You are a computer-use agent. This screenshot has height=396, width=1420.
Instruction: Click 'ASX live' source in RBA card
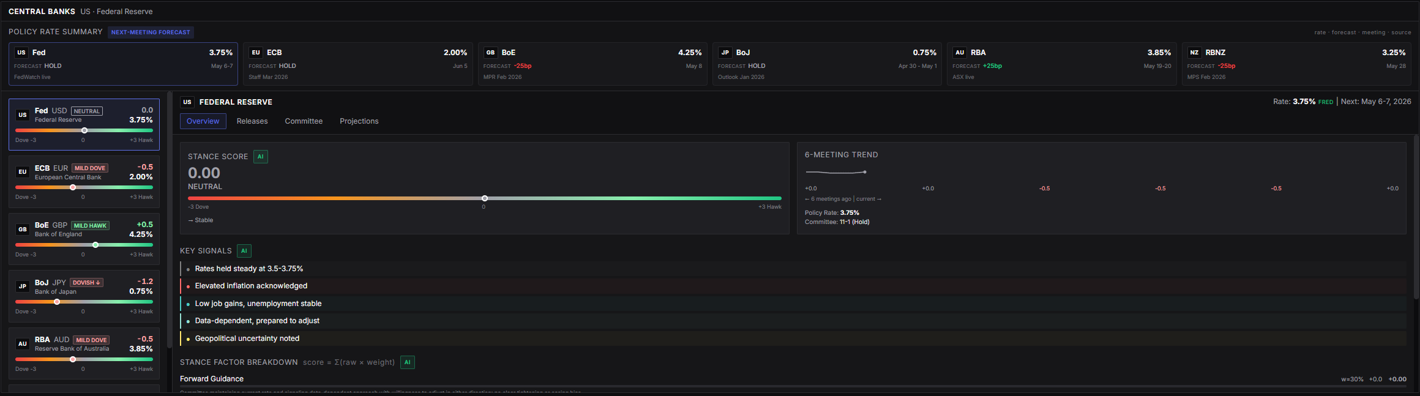tap(963, 77)
